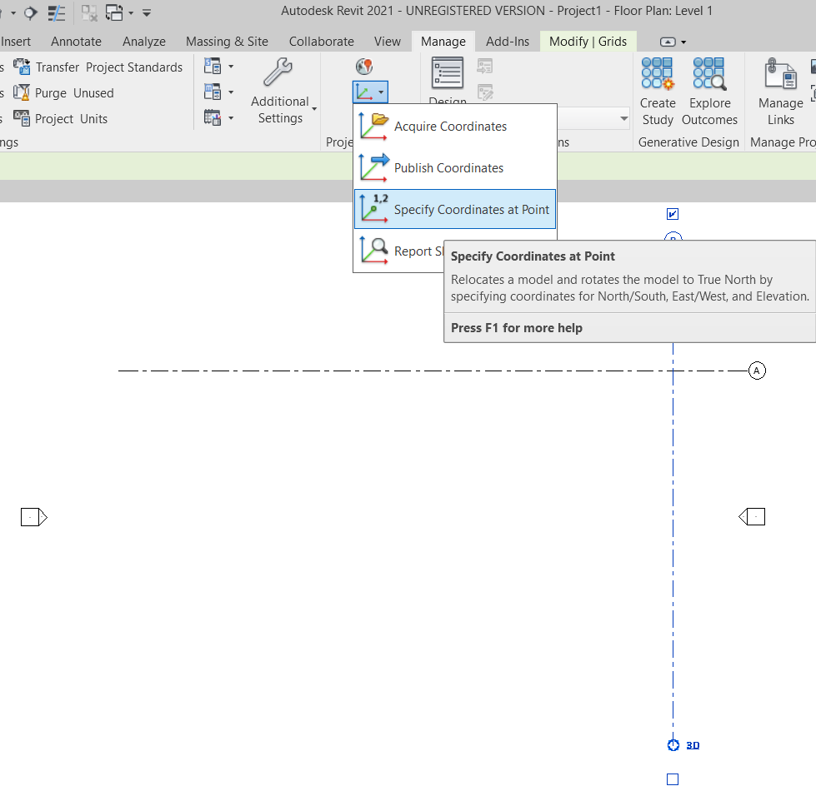Open Design Options icon

coord(448,74)
